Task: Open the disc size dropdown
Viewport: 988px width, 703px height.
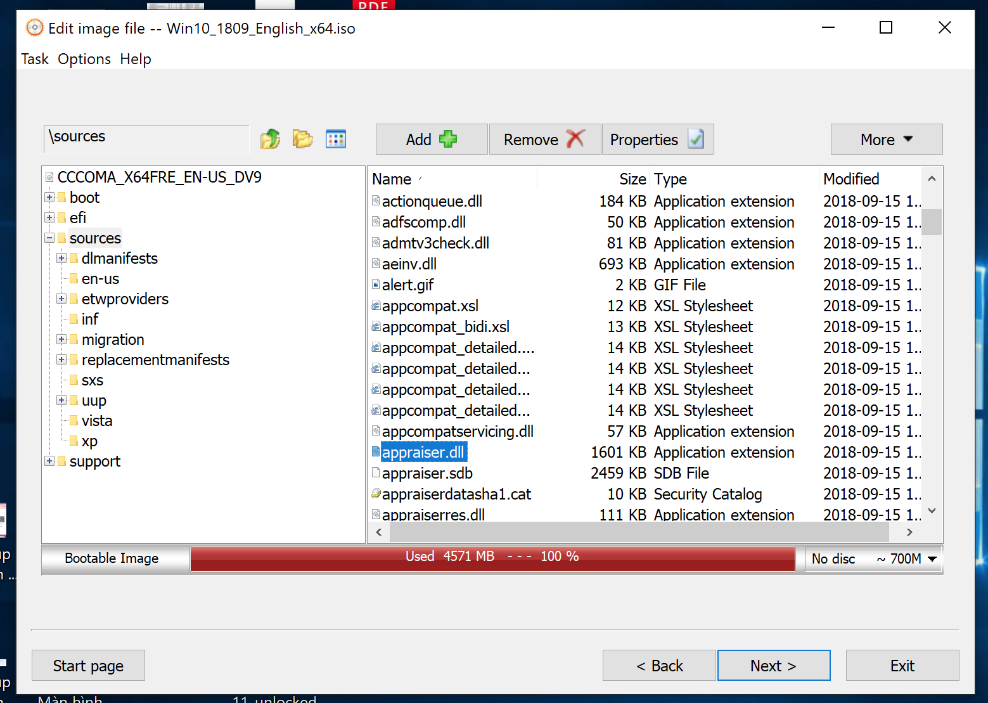Action: (932, 559)
